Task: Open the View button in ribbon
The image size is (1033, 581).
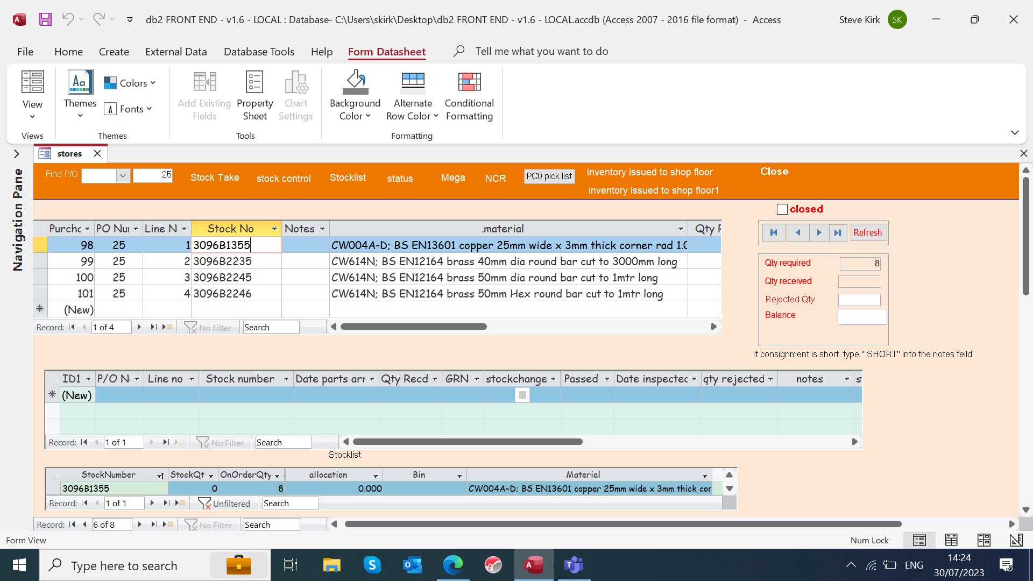Action: 32,95
